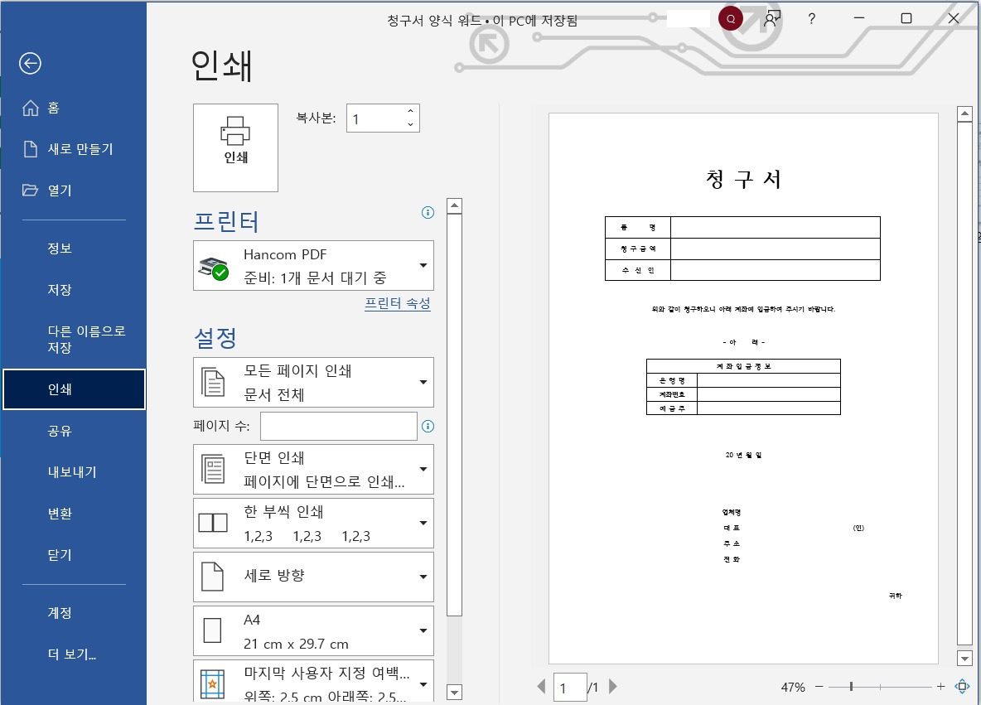The width and height of the screenshot is (981, 705).
Task: Select the 홈 home icon in sidebar
Action: tap(31, 108)
